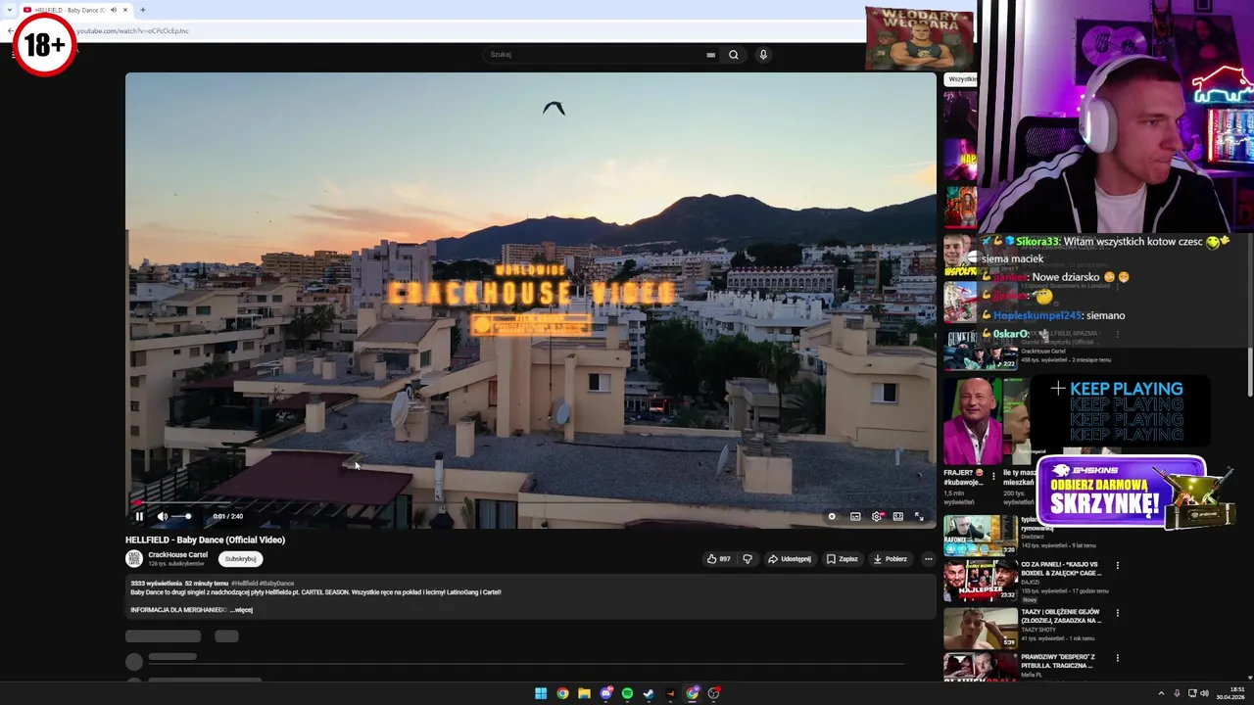Click the browser address bar URL

click(133, 30)
